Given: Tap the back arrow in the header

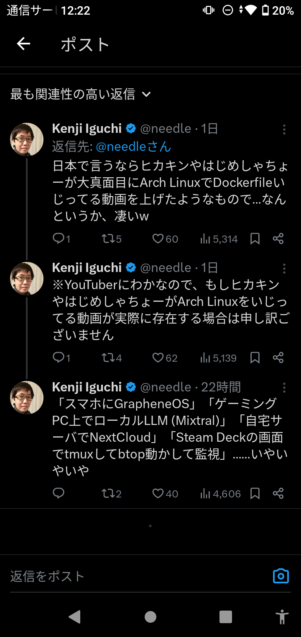Looking at the screenshot, I should point(23,44).
